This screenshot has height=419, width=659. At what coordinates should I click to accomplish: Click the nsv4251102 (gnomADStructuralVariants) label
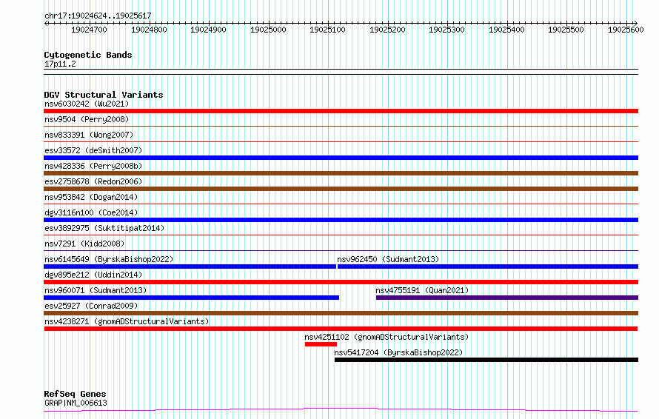(387, 337)
